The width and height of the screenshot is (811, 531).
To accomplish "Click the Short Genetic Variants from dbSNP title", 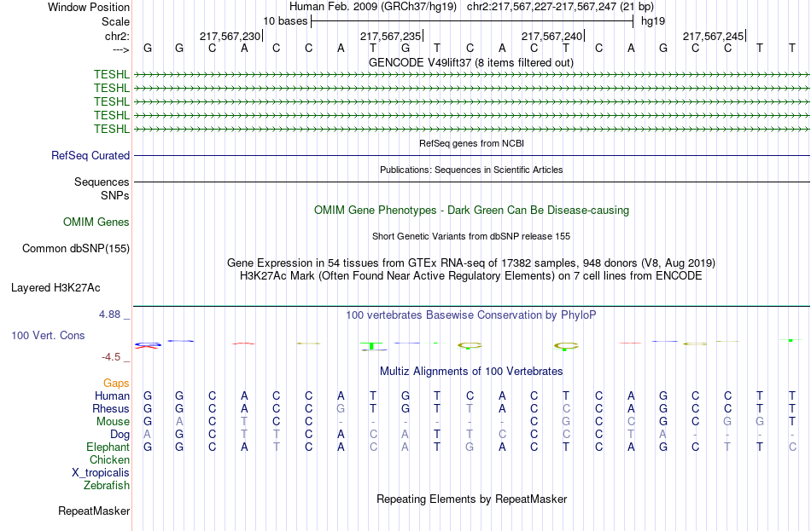I will click(x=471, y=236).
